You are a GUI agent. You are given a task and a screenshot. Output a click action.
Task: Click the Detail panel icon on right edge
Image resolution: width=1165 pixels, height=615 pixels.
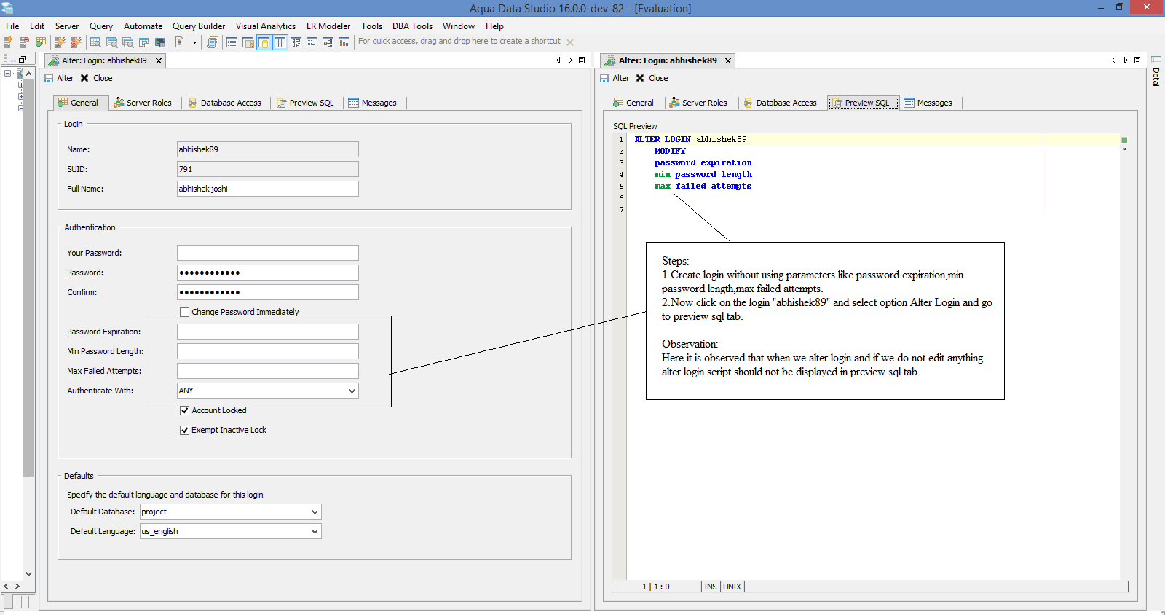pyautogui.click(x=1156, y=60)
